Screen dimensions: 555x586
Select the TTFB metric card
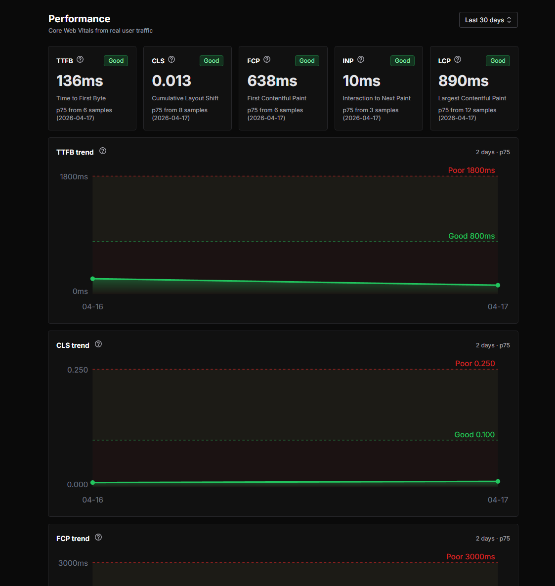click(x=92, y=88)
